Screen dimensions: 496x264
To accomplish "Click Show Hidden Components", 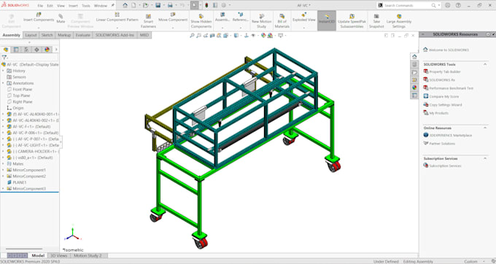I will [201, 21].
